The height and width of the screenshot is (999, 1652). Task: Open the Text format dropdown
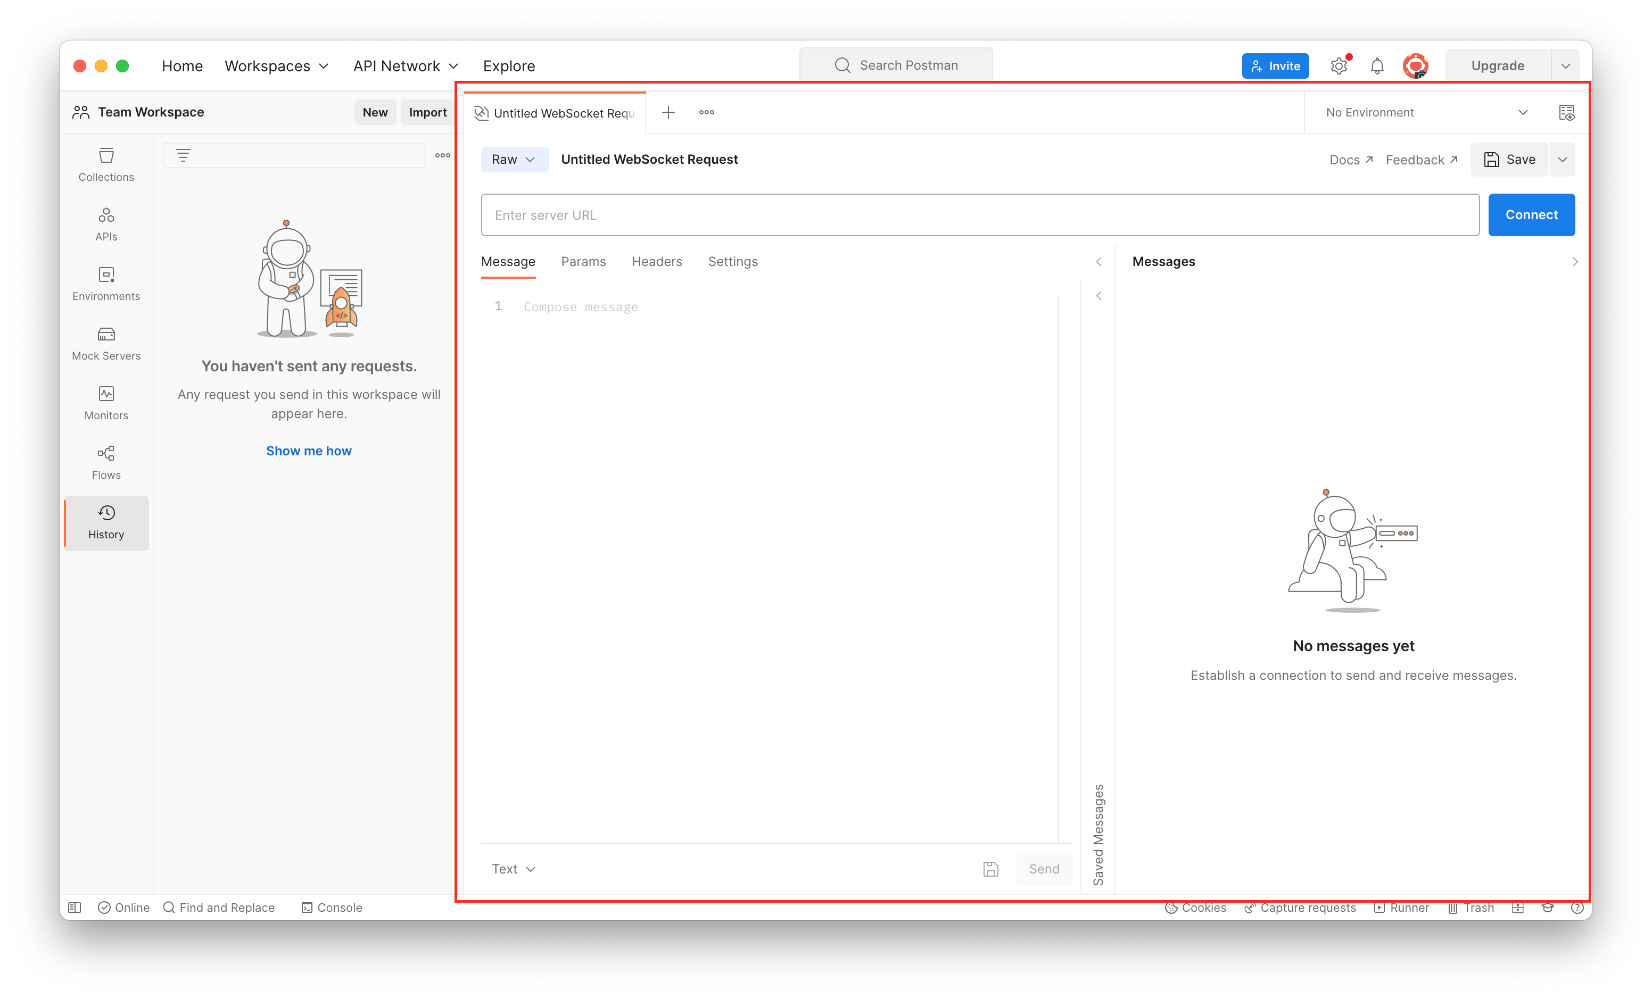(513, 869)
